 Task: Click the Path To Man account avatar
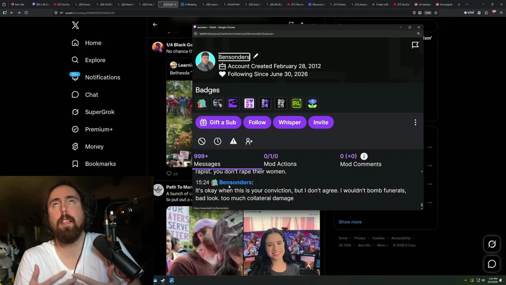click(x=159, y=190)
